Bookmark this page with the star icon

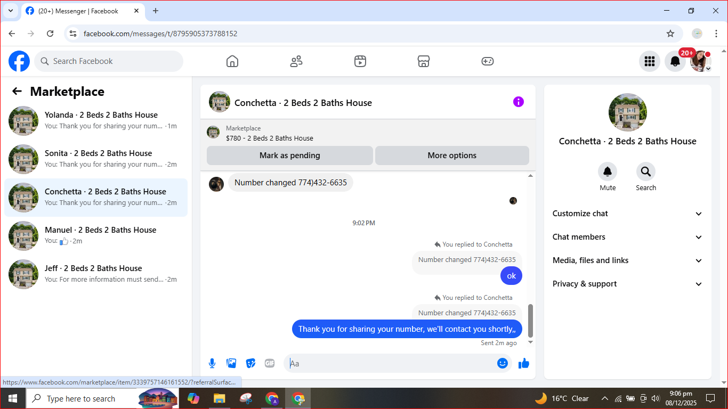[670, 34]
